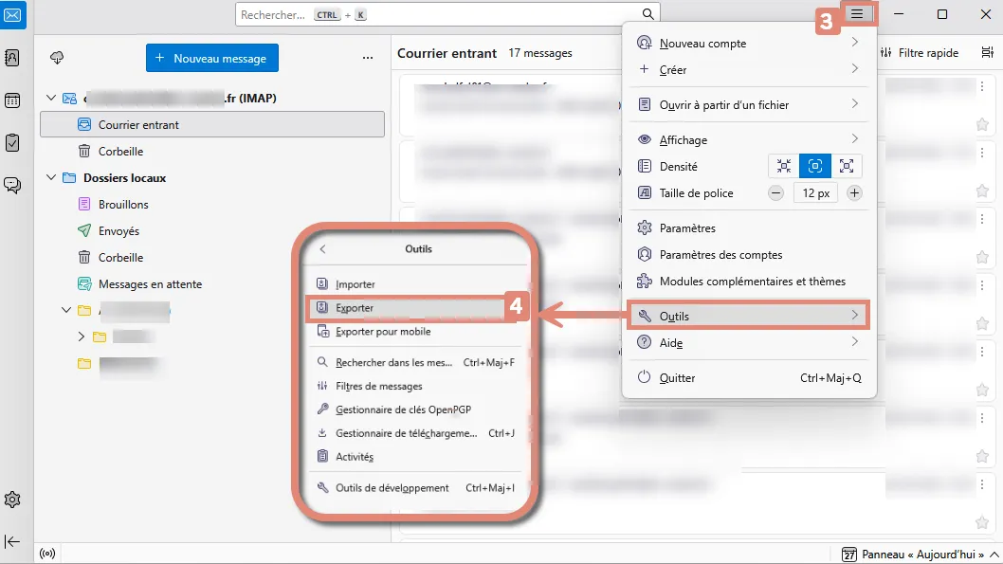Collapse the spaces toolbar
This screenshot has width=1003, height=564.
(x=12, y=541)
